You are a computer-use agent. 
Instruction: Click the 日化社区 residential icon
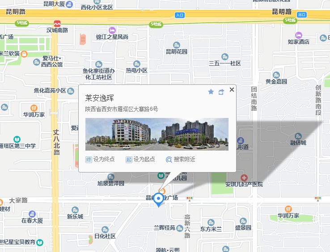(105, 230)
